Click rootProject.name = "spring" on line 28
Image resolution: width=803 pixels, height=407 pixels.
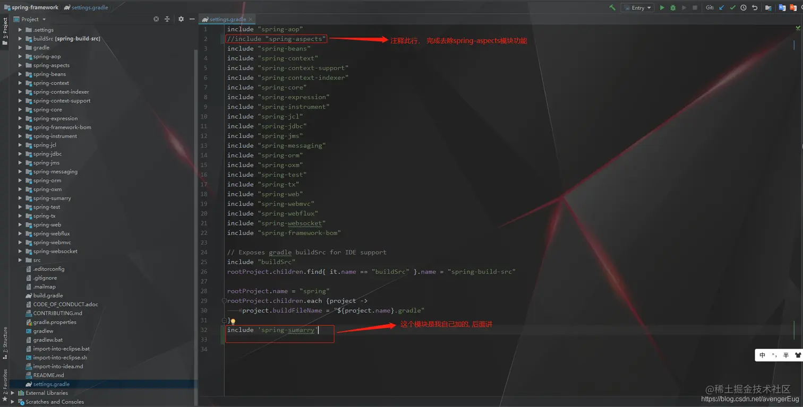pyautogui.click(x=278, y=291)
